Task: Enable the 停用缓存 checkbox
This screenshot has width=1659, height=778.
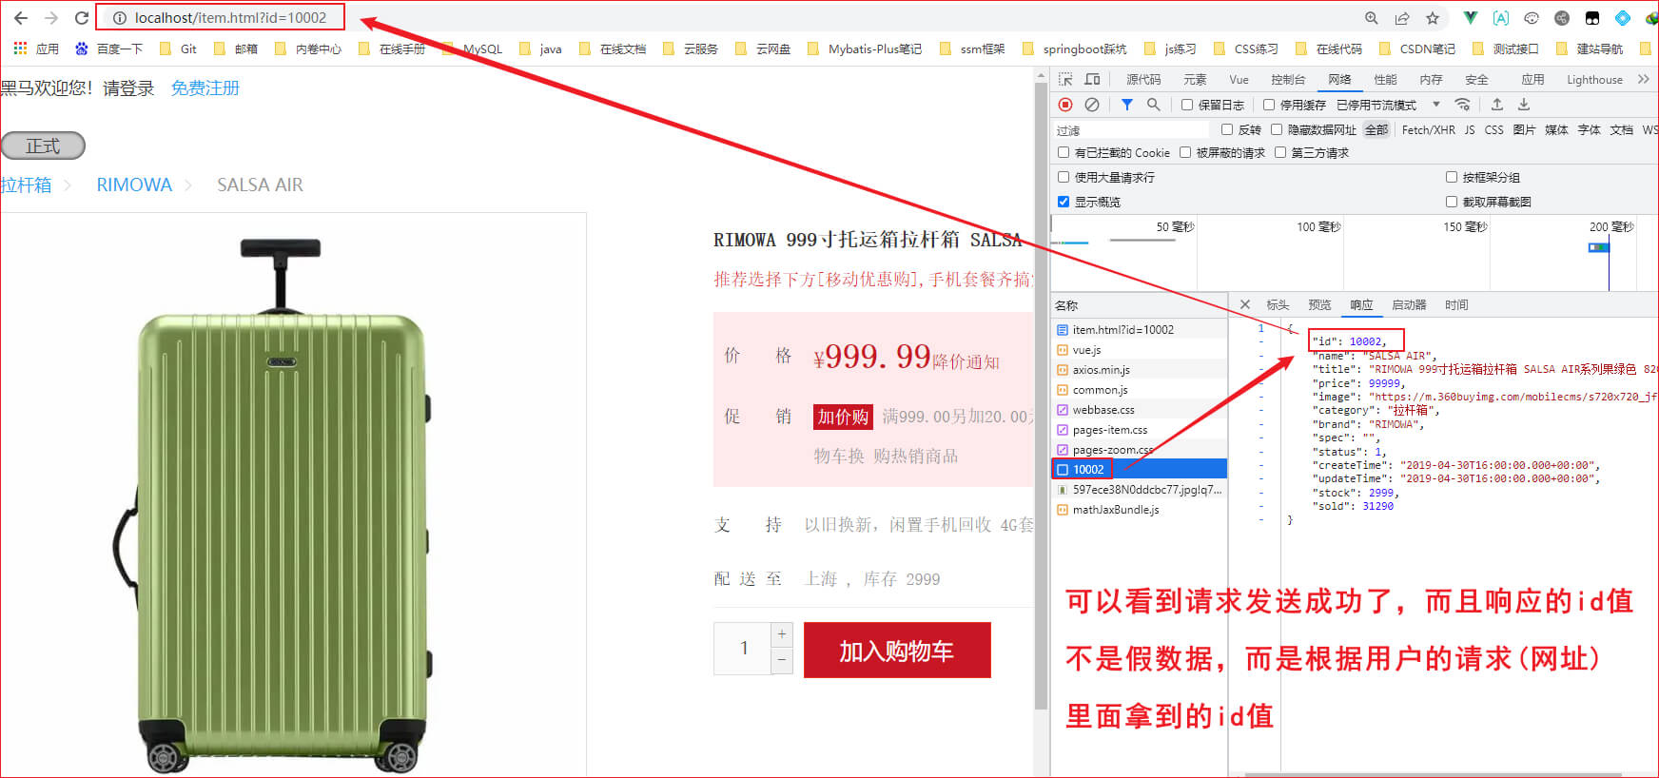Action: tap(1269, 105)
